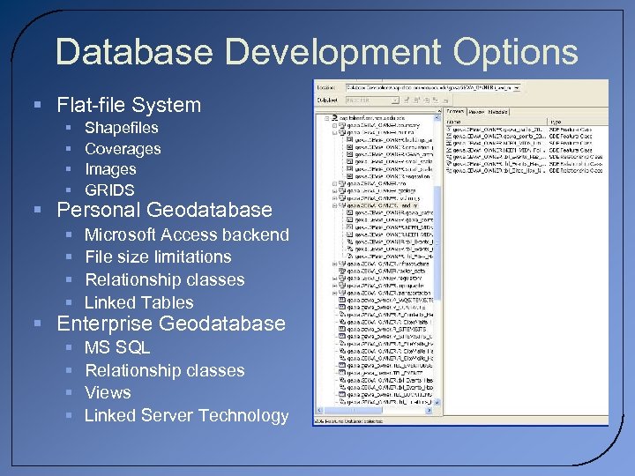Click catalog tree horizontal scroll-right arrow
The height and width of the screenshot is (476, 635).
tap(430, 411)
